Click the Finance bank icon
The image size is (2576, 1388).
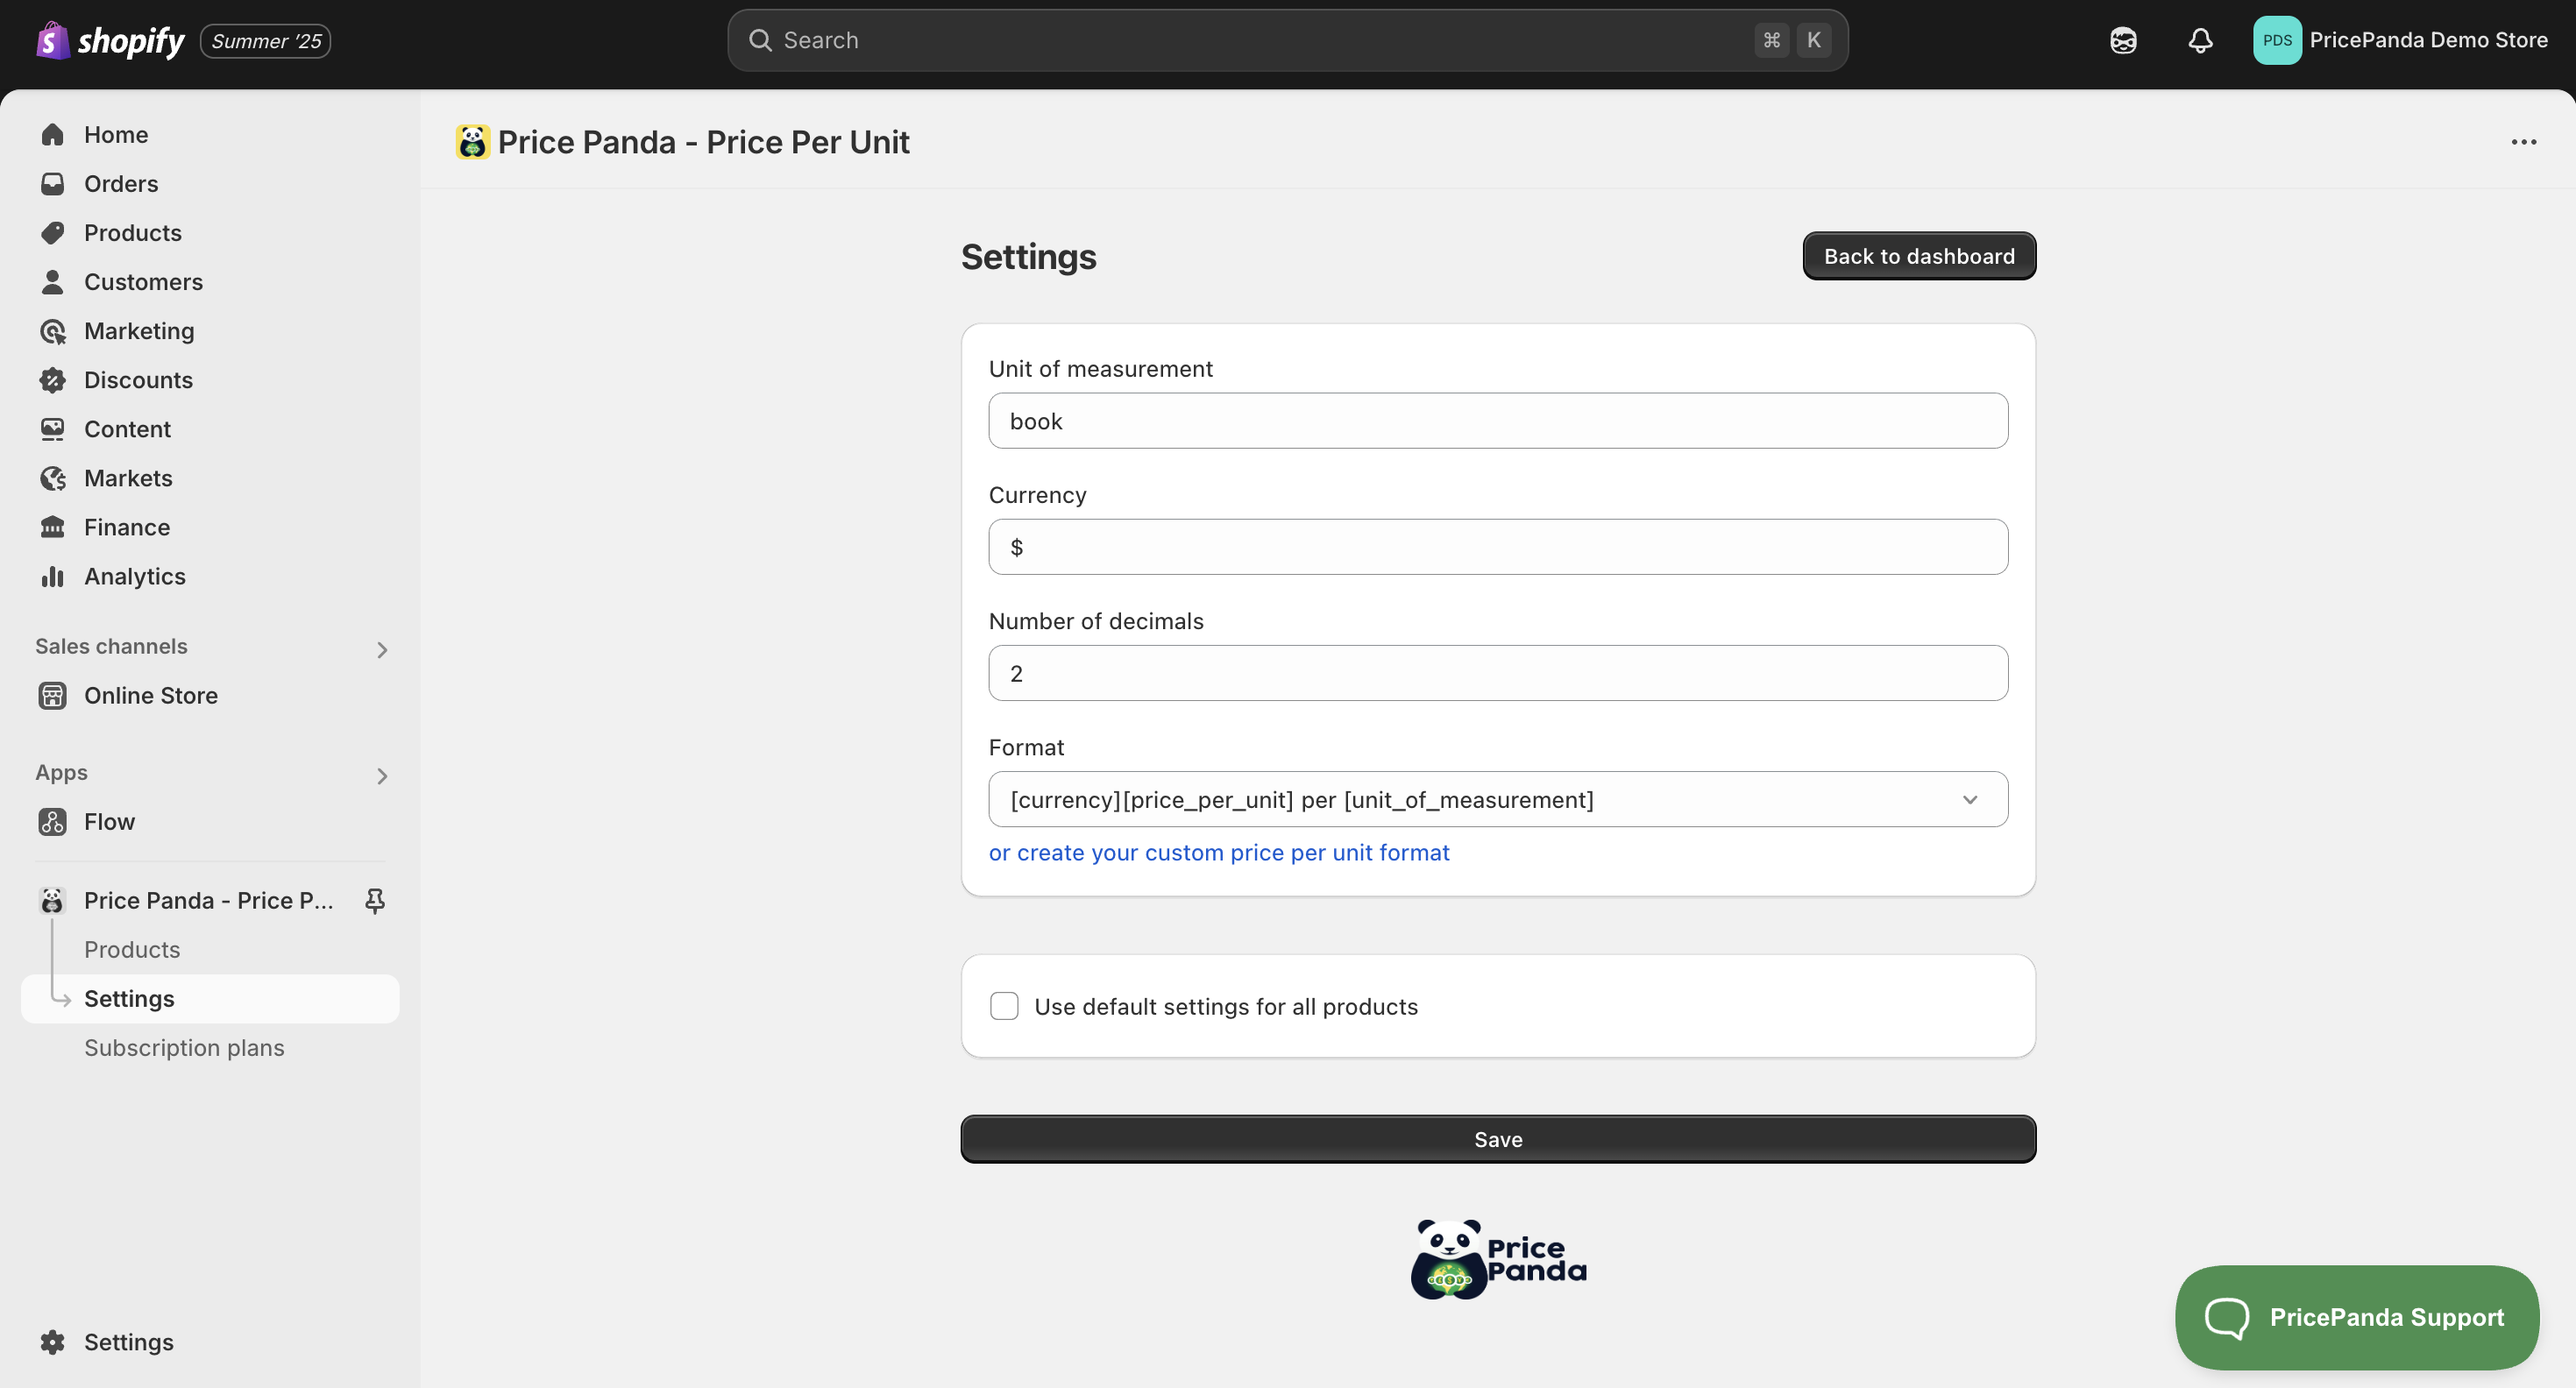[53, 527]
